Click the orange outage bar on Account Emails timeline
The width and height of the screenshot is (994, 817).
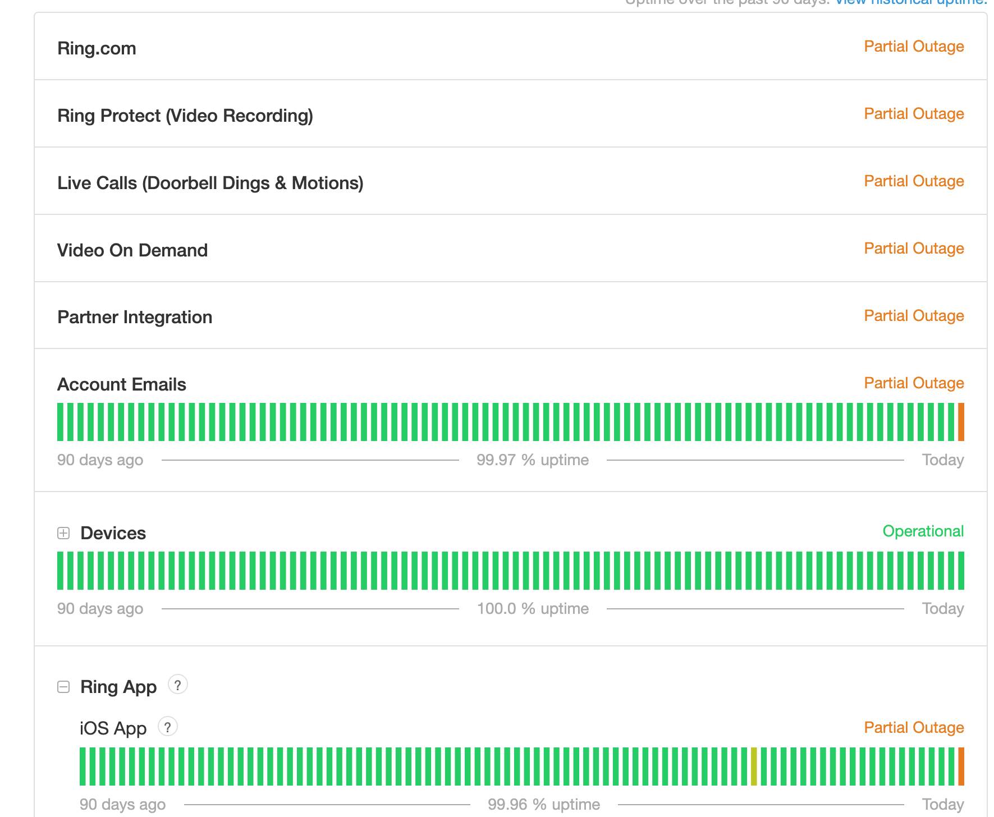962,421
